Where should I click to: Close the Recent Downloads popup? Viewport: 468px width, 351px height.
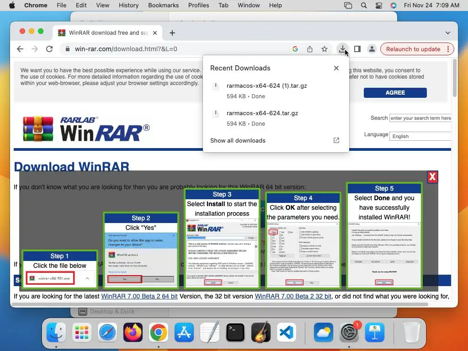click(336, 68)
